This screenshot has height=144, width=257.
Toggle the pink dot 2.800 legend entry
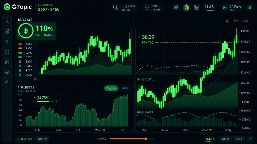pos(25,61)
